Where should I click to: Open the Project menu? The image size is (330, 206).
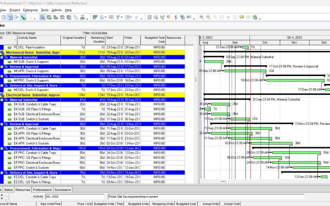15,10
